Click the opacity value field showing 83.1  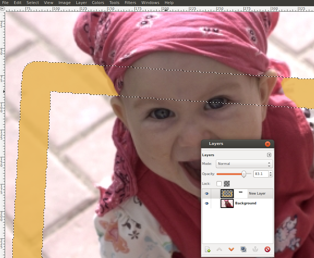pos(260,174)
